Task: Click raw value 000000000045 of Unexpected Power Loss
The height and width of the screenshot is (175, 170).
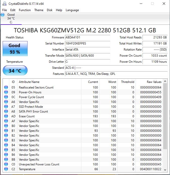Action: pyautogui.click(x=151, y=164)
